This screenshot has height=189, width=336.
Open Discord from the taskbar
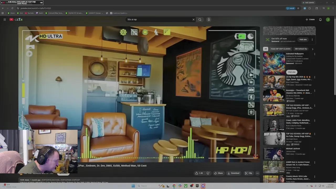(203, 186)
